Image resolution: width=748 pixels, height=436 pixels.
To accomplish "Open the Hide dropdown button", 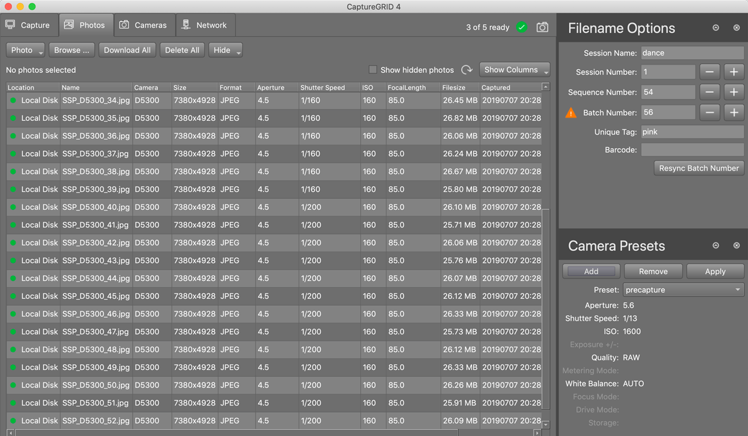I will click(x=226, y=50).
